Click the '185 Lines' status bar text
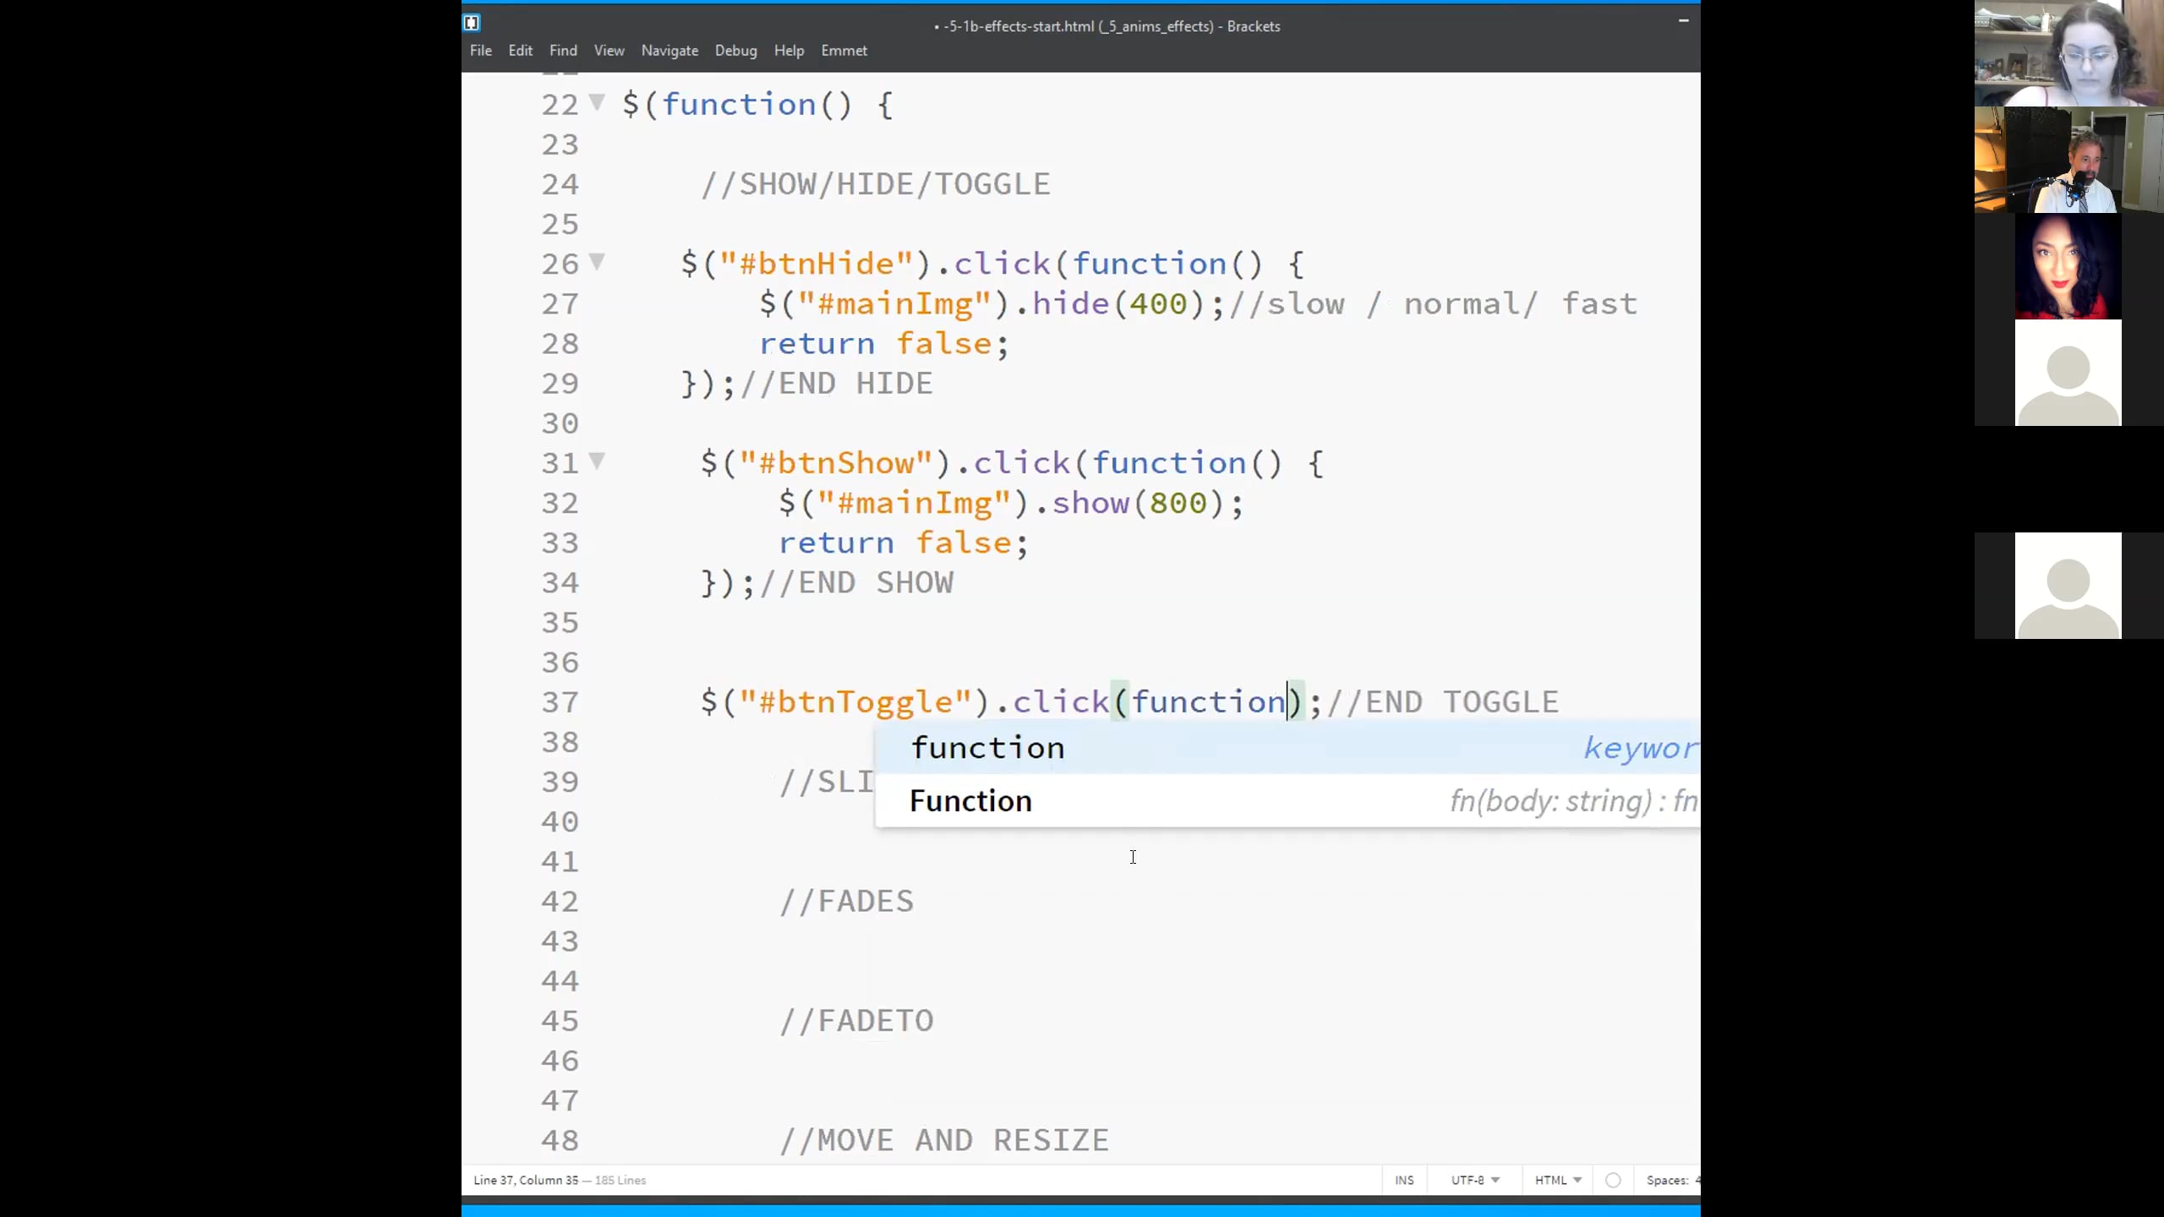The width and height of the screenshot is (2164, 1217). click(x=620, y=1180)
